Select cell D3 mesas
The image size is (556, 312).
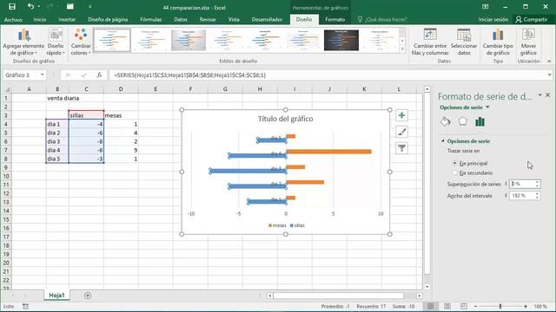point(121,115)
